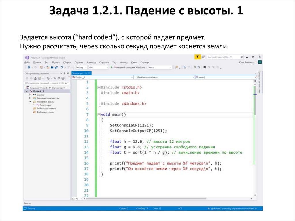Image resolution: width=295 pixels, height=221 pixels.
Task: Click the green Start debugging play icon
Action: (111, 67)
